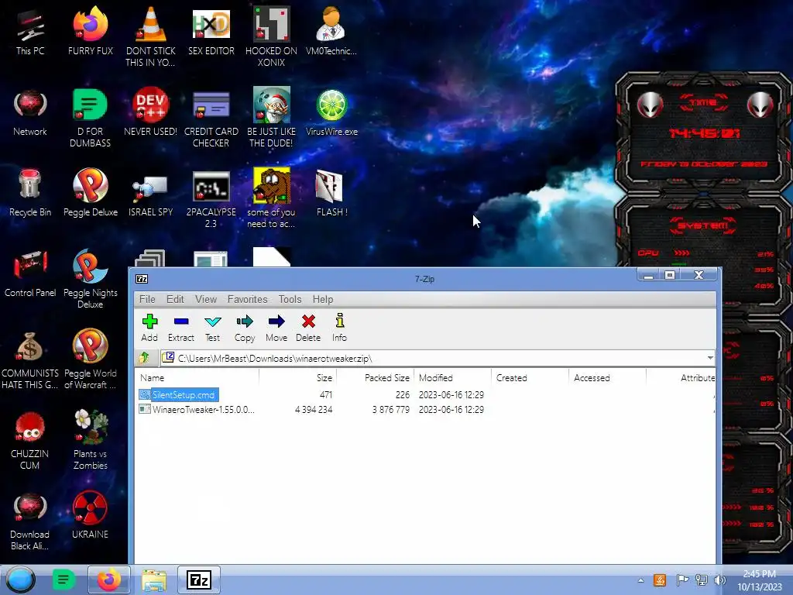Select the 'some of you need to ac...' icon
Image resolution: width=793 pixels, height=595 pixels.
[x=271, y=198]
